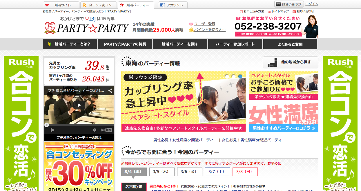
Task: Click the gold coins icon beside ポイント
Action: [x=191, y=30]
